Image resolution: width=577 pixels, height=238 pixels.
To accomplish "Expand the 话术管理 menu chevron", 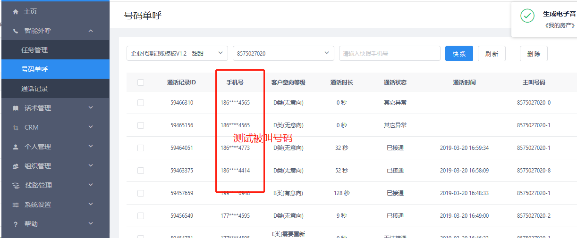I will [x=91, y=108].
